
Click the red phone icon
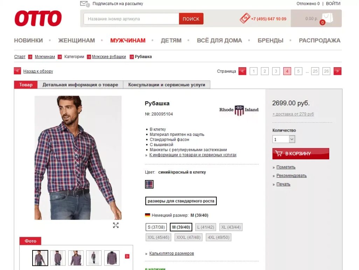(245, 18)
